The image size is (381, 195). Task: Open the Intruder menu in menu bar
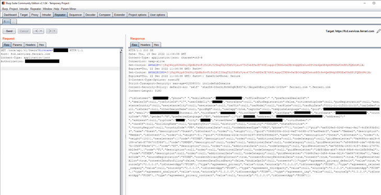[24, 9]
